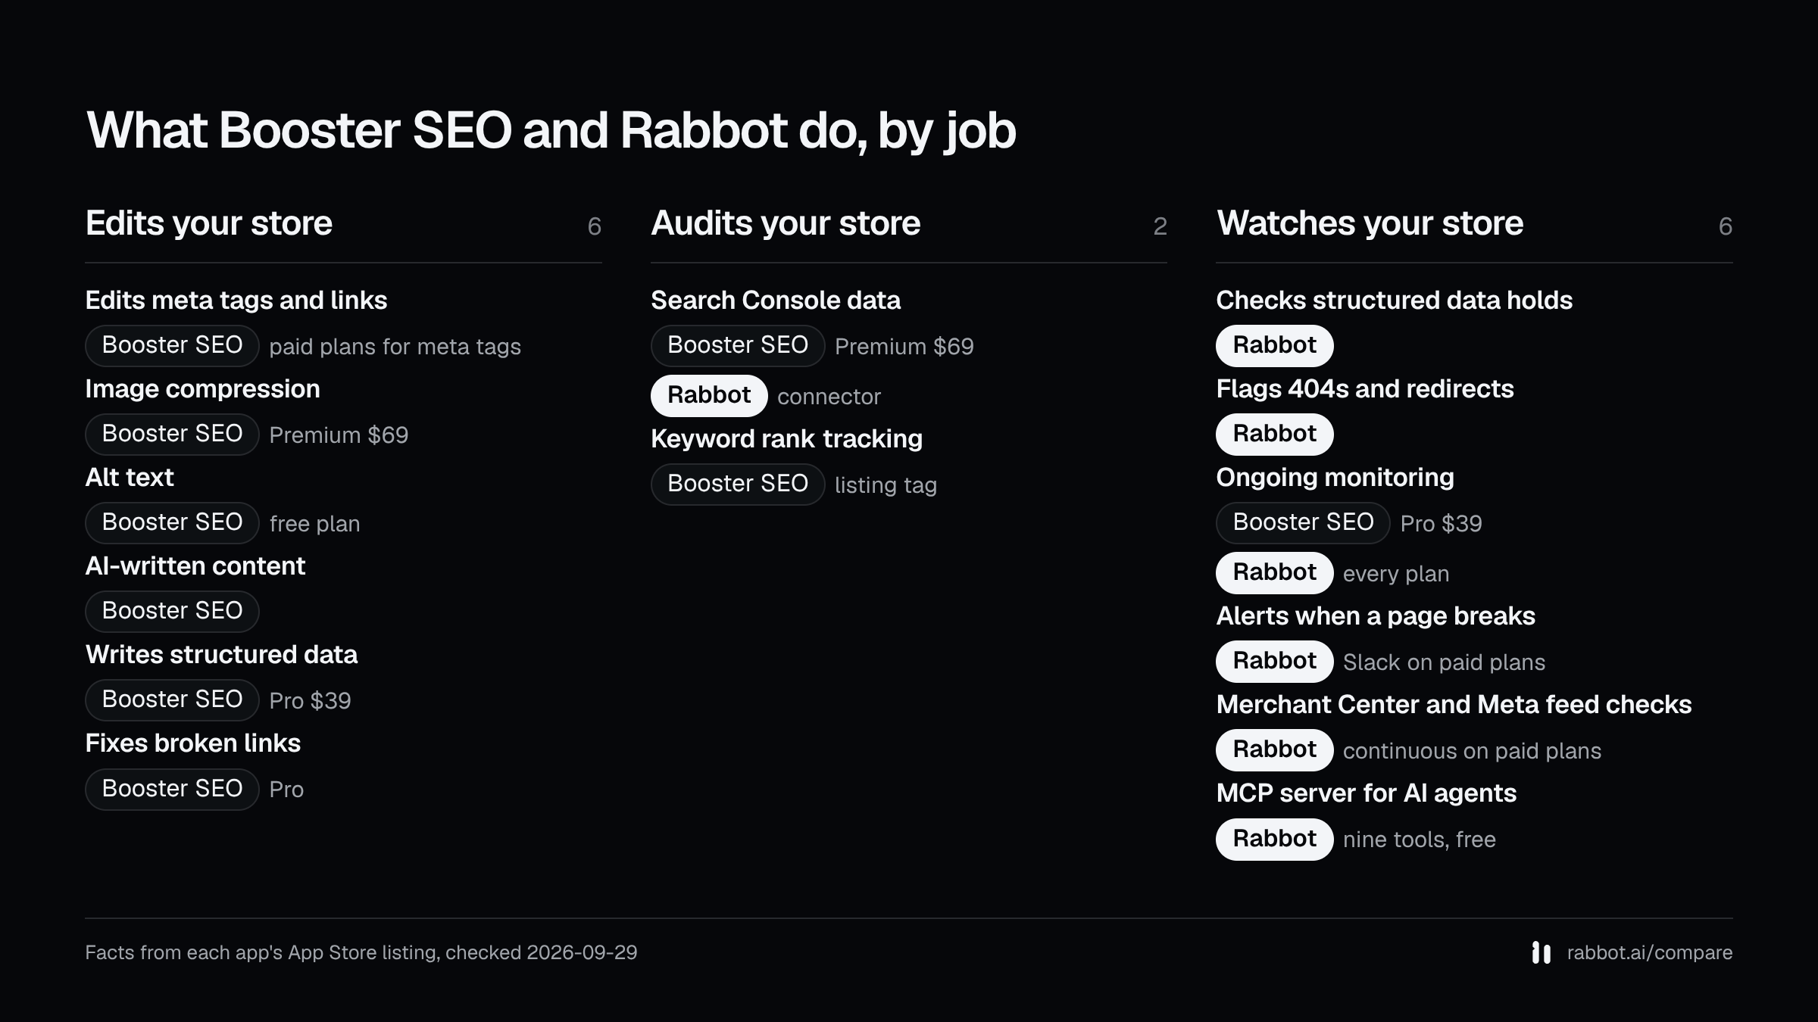Click the 'Search Console data' title
1818x1022 pixels.
coord(776,301)
